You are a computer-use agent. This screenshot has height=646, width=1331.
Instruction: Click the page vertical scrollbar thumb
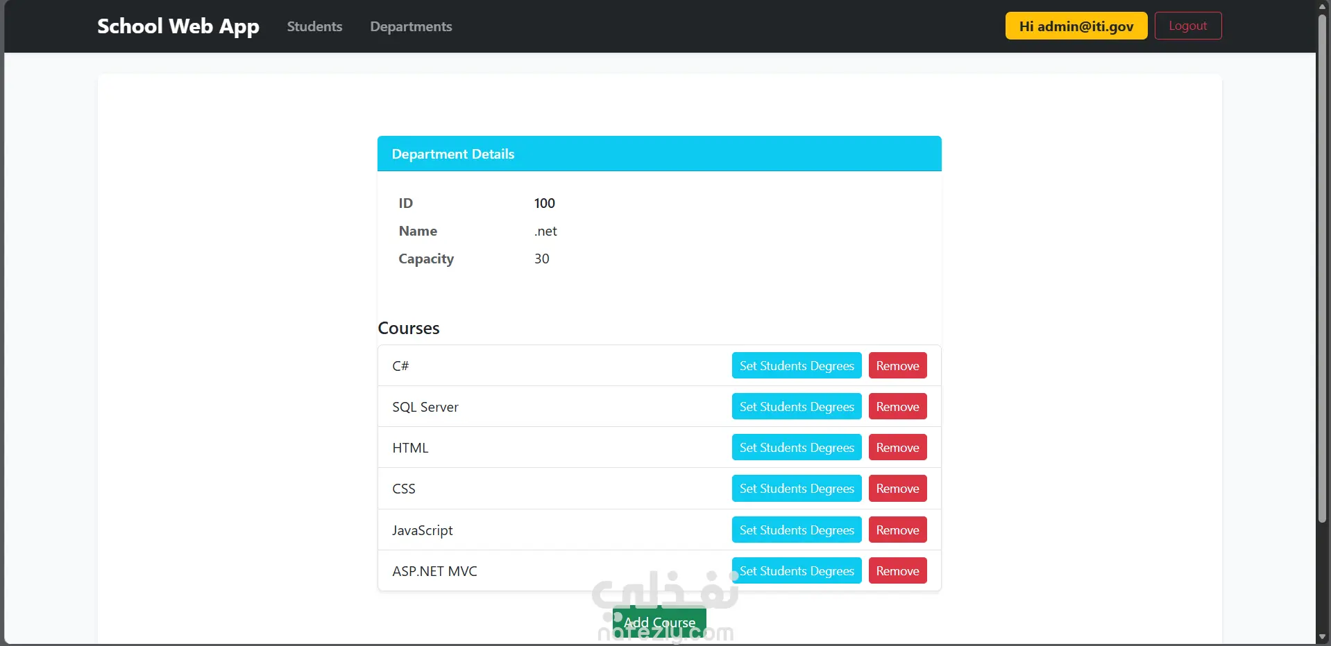click(x=1323, y=268)
